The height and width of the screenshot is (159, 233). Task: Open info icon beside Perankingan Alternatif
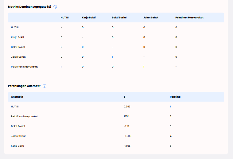coord(45,86)
